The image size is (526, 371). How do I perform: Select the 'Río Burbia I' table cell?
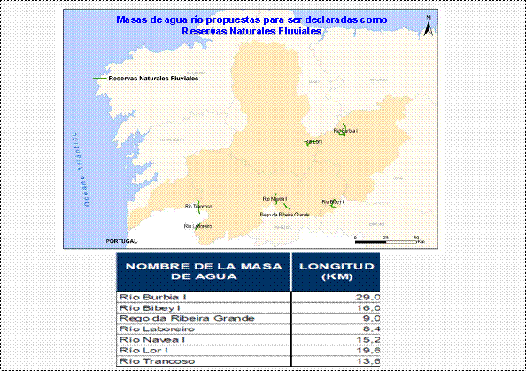(x=204, y=297)
